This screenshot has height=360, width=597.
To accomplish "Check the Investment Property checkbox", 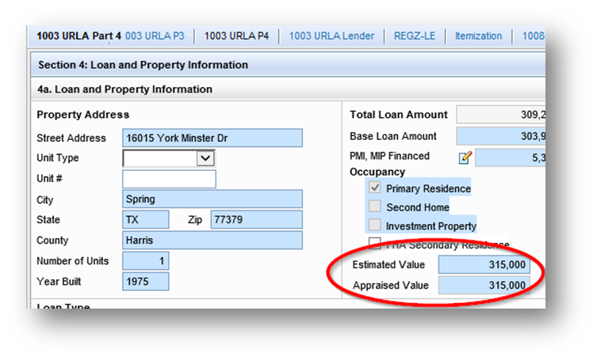I will coord(375,225).
